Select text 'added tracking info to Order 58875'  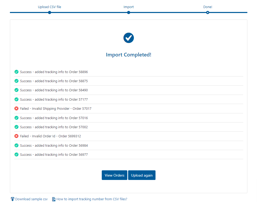61,81
